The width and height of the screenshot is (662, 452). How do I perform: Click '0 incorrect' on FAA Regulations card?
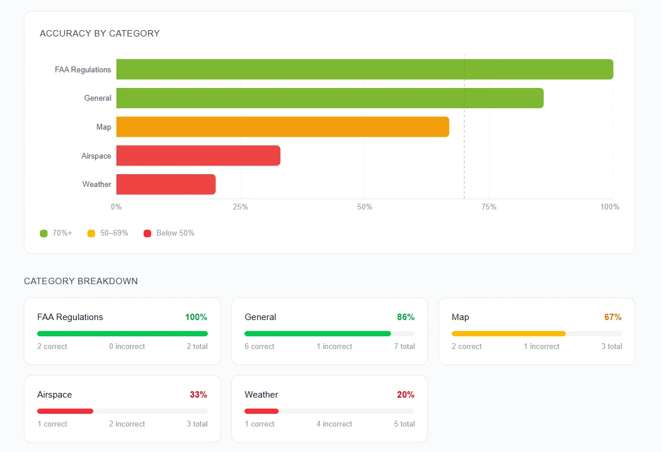127,346
